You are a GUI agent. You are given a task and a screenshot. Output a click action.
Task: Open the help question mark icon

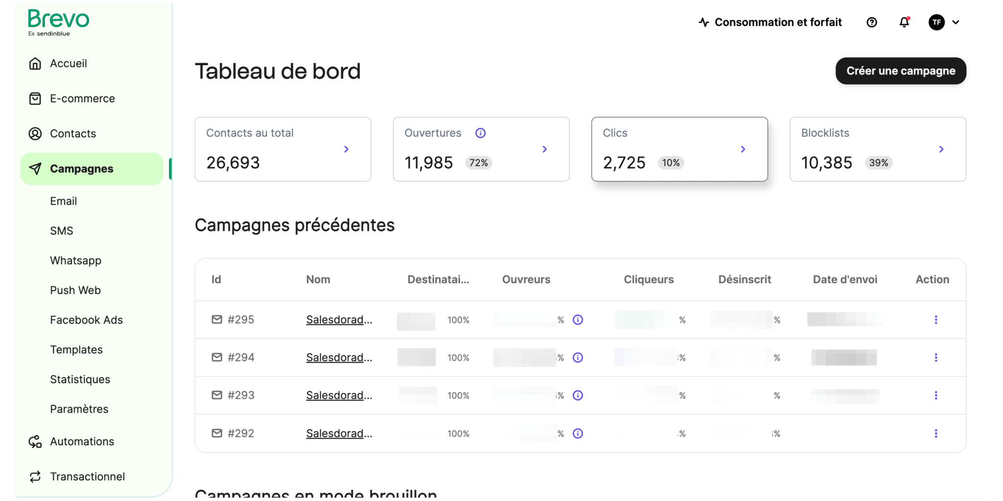pos(872,22)
